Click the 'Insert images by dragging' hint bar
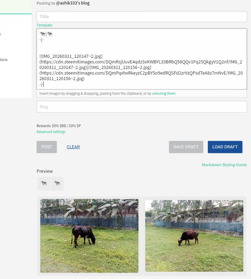The width and height of the screenshot is (251, 279). 142,93
